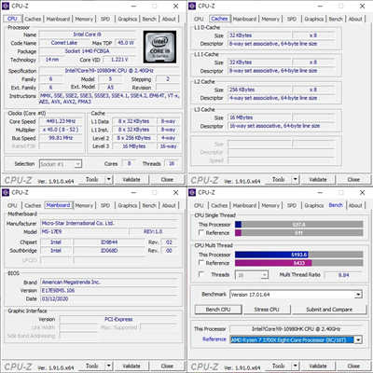Viewport: 373px width, 373px height.
Task: Click 'American Megatrends Inc.' BIOS brand text
Action: tap(71, 282)
